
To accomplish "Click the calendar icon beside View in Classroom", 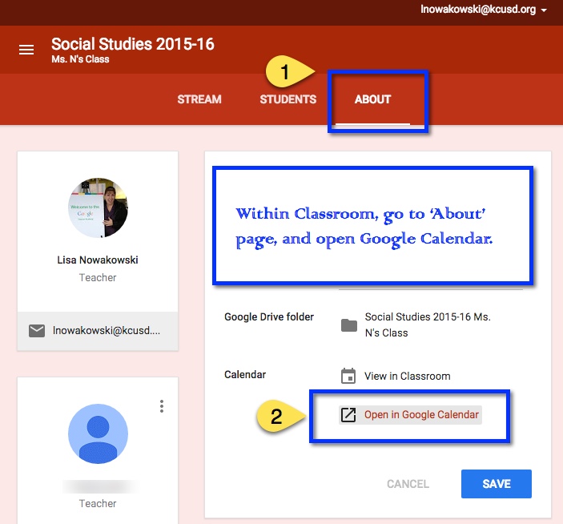I will point(348,376).
